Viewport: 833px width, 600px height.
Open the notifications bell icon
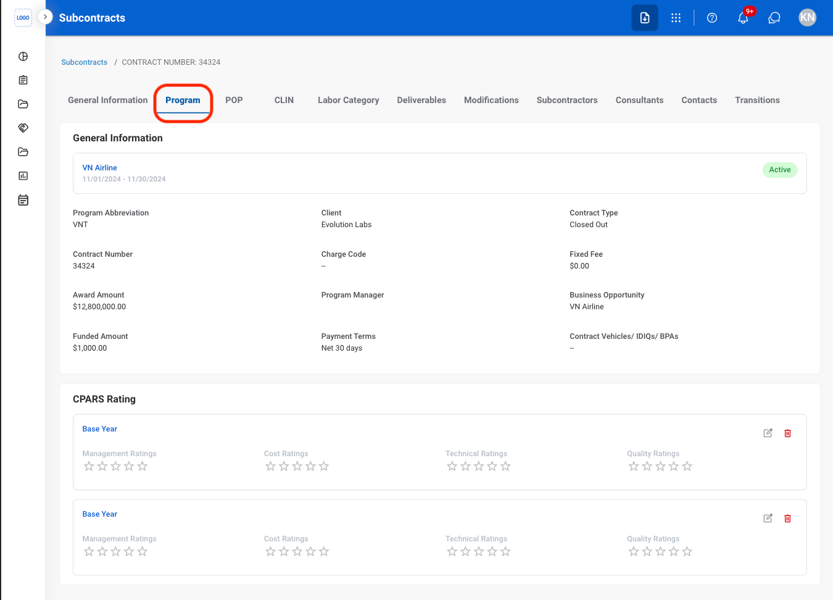click(743, 18)
